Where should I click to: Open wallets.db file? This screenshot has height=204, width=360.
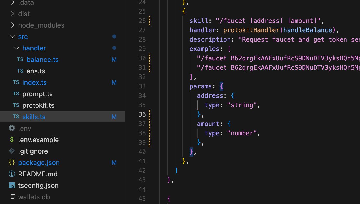point(34,197)
